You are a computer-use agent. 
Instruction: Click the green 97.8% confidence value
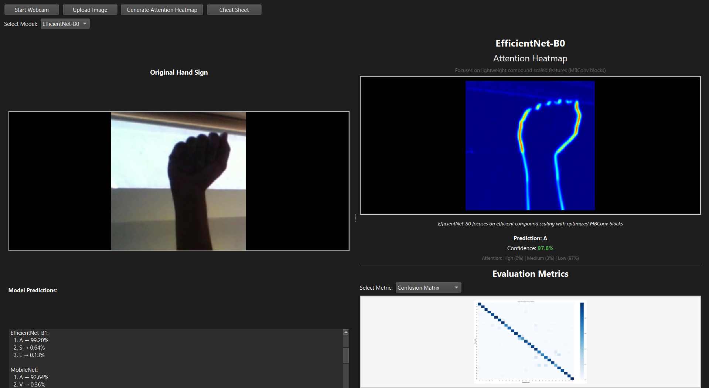click(545, 248)
